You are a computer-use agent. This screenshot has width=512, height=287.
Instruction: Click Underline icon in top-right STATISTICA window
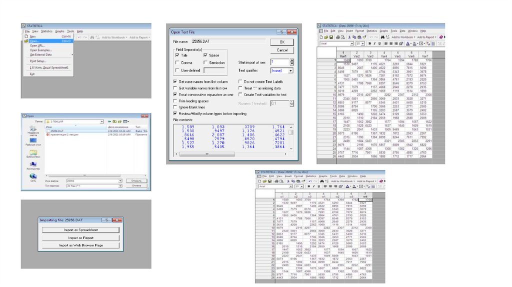coord(379,43)
